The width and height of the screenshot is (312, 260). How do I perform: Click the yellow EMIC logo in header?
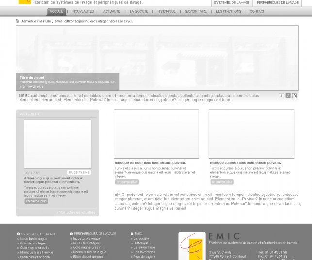[x=24, y=2]
